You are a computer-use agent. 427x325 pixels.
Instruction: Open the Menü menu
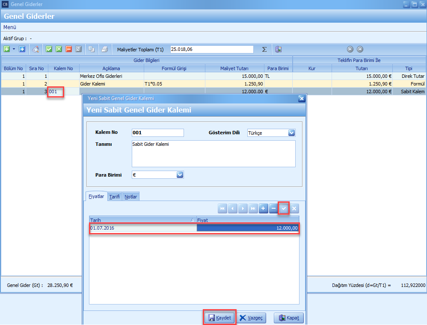[x=10, y=27]
